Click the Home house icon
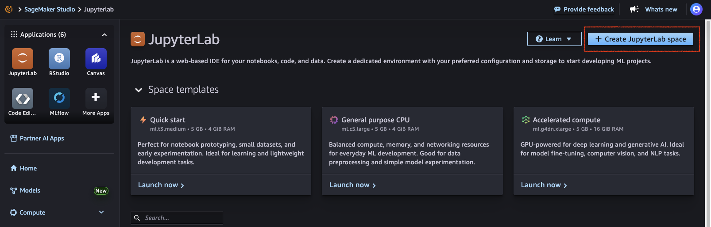The height and width of the screenshot is (227, 711). coord(14,168)
